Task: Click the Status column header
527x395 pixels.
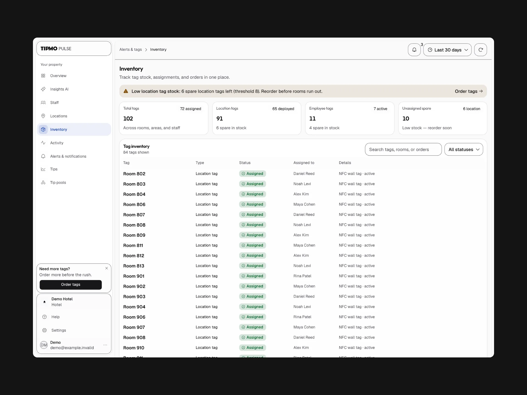Action: pos(245,163)
